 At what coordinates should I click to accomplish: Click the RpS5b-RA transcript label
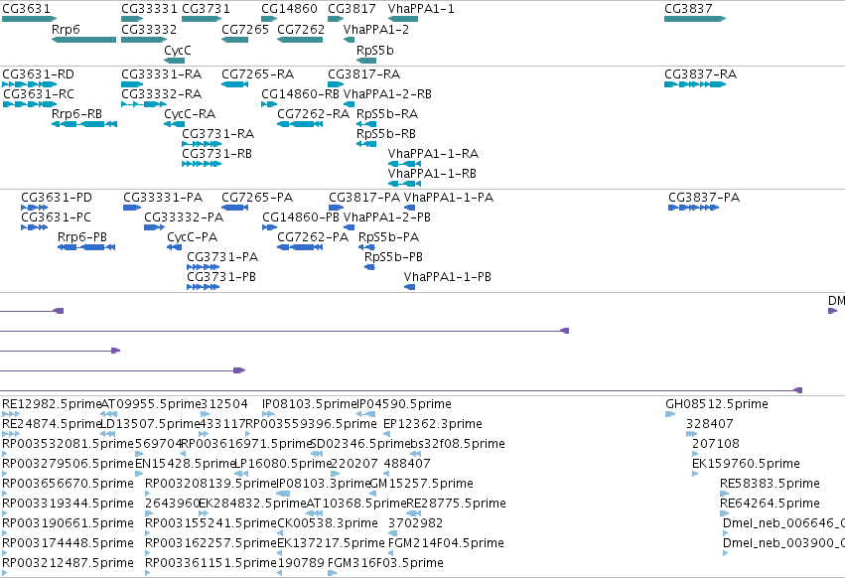point(387,114)
